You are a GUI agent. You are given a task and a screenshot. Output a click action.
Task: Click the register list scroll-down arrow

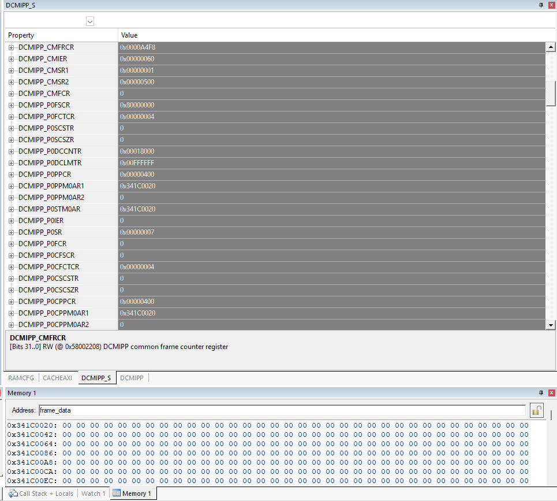[x=551, y=325]
